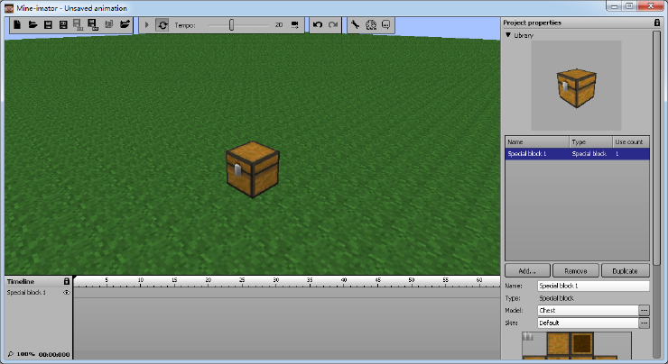Open the Model browse button
The height and width of the screenshot is (364, 668).
[x=645, y=311]
